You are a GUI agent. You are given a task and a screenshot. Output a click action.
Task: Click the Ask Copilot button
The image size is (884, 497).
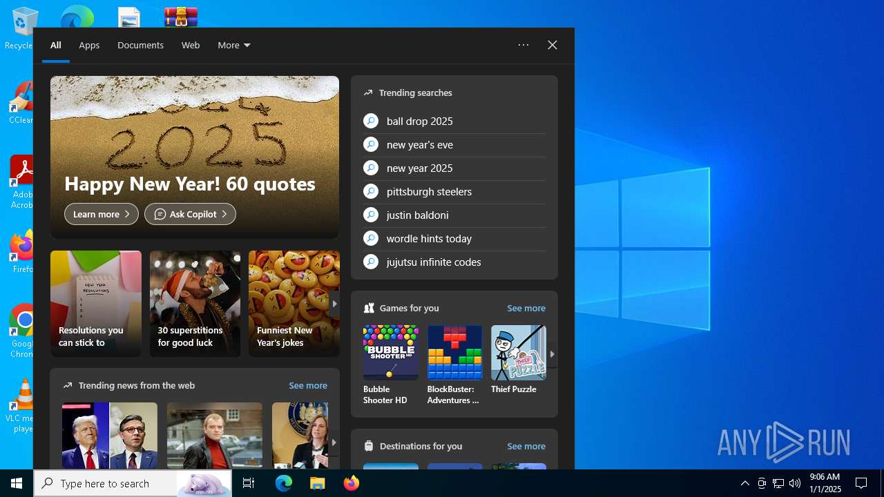(x=190, y=214)
